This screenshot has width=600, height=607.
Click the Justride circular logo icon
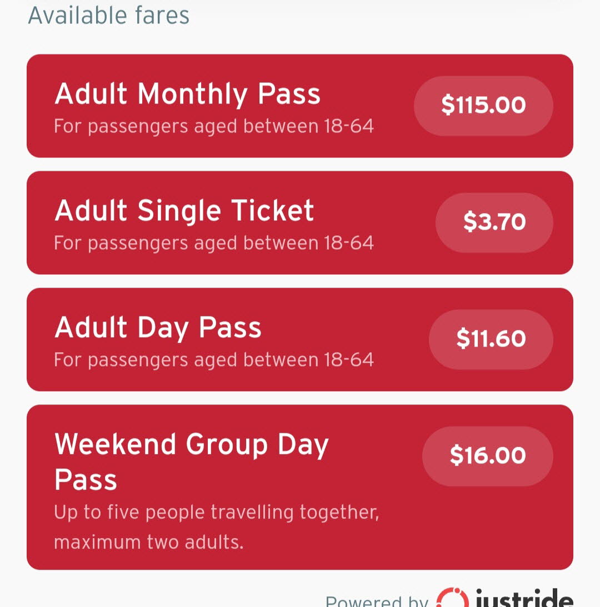(x=452, y=598)
